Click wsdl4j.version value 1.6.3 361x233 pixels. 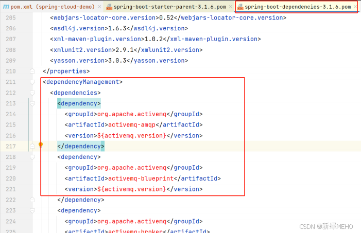[x=117, y=28]
